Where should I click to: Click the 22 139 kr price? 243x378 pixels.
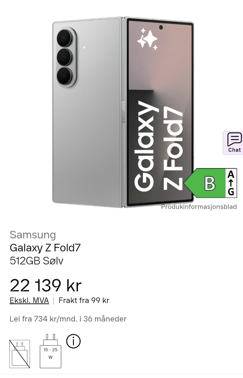tap(46, 285)
